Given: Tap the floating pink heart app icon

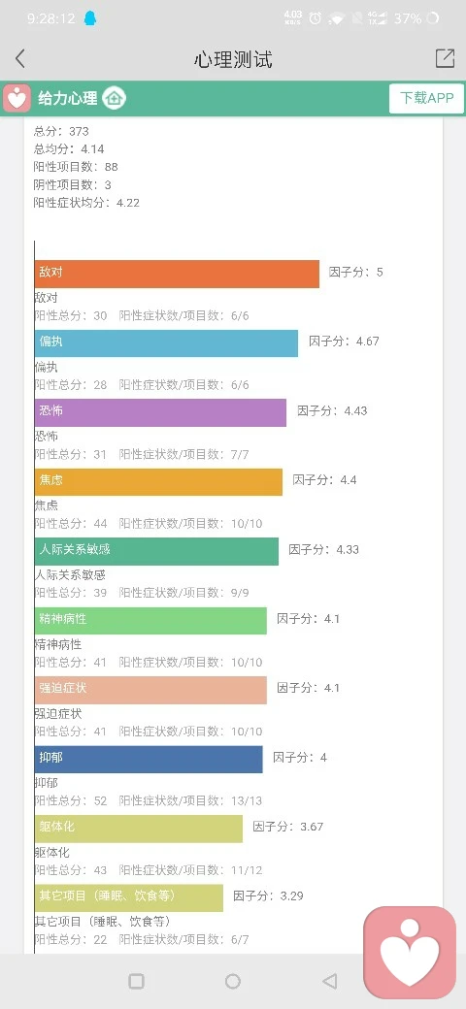Looking at the screenshot, I should click(410, 953).
